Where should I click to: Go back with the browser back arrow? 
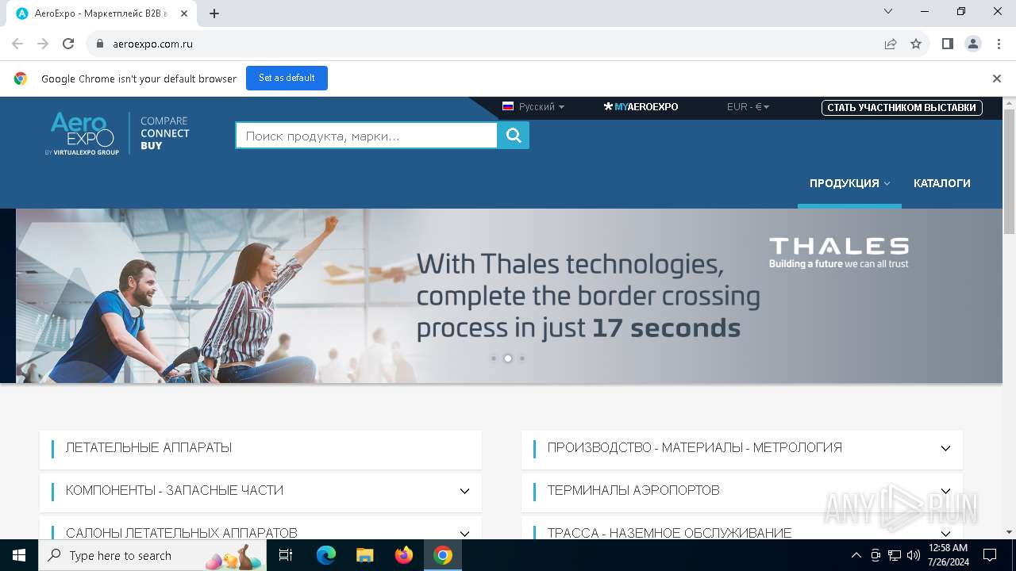pos(17,44)
